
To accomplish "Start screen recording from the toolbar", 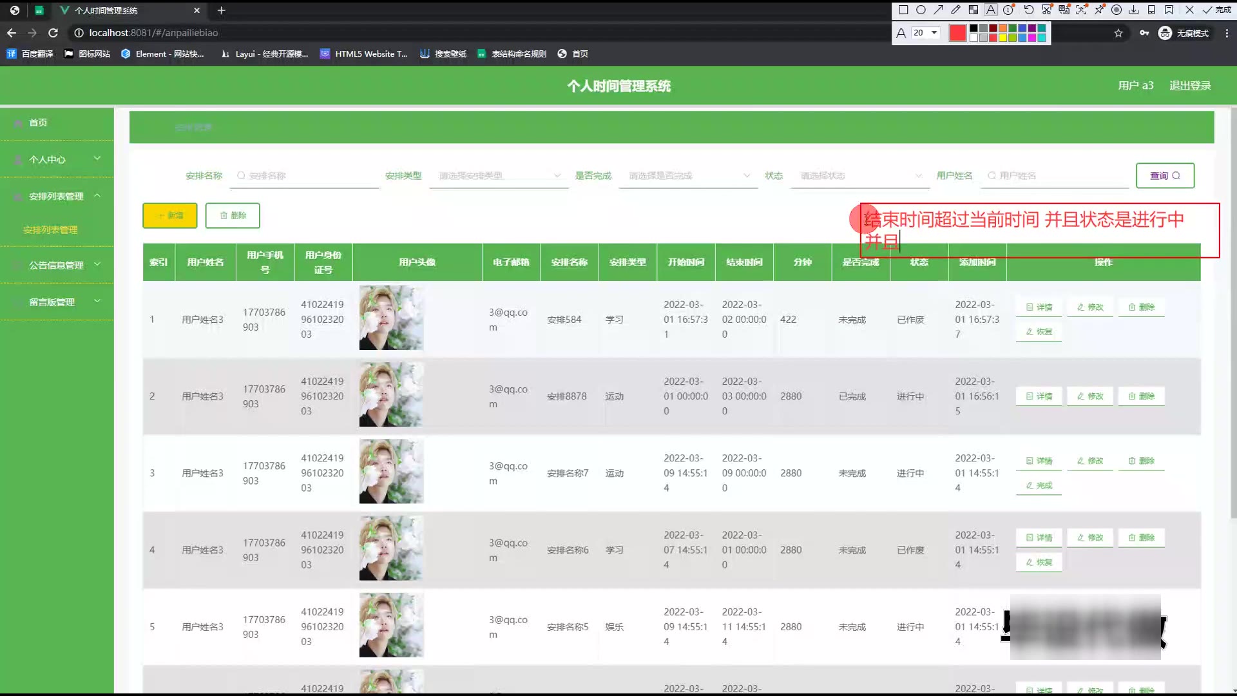I will 1117,10.
